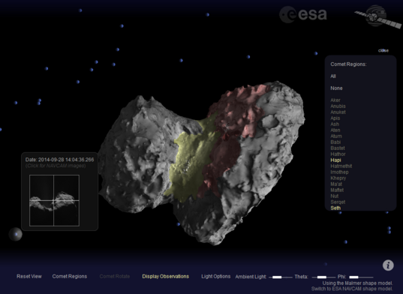Adjust the Theta slider
This screenshot has height=294, width=403.
[x=323, y=277]
